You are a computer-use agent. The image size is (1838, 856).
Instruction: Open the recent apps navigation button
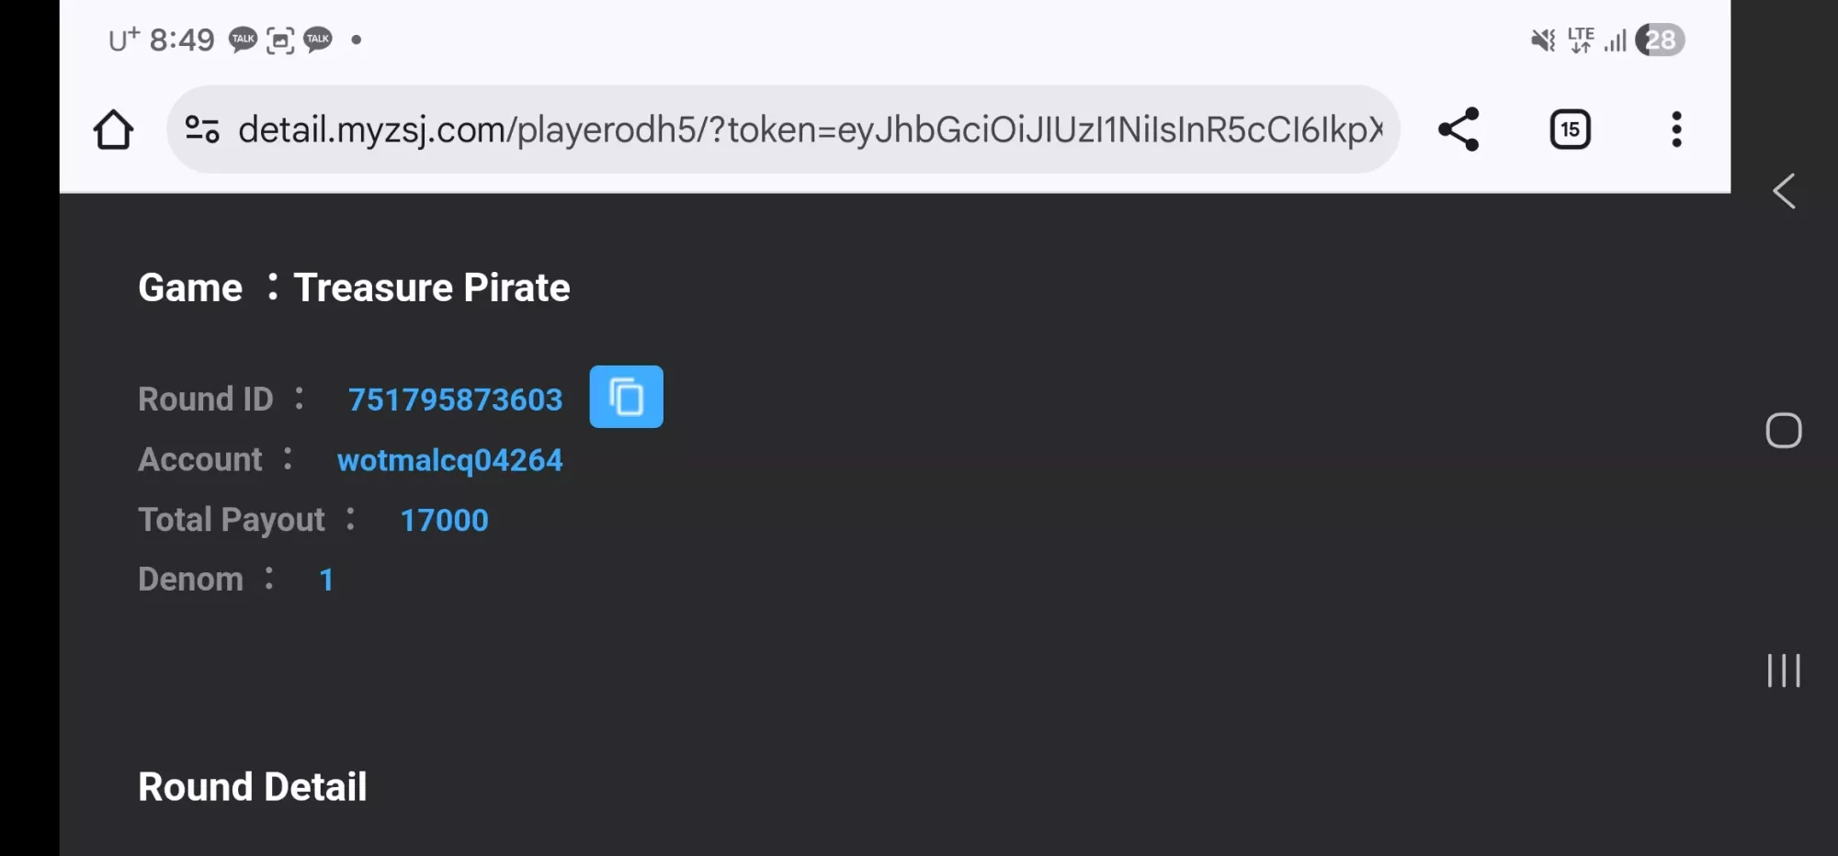1784,670
